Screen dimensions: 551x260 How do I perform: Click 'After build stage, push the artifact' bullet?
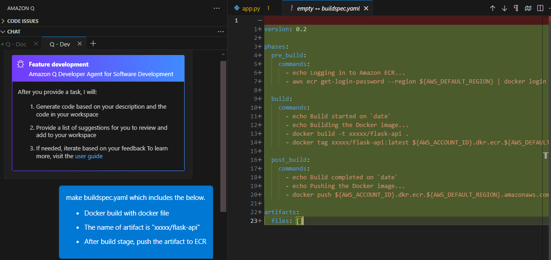click(x=145, y=241)
